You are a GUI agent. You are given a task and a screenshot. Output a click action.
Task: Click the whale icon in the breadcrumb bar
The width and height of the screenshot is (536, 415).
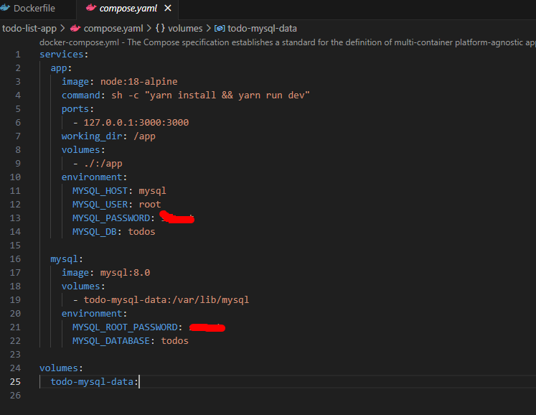(75, 29)
